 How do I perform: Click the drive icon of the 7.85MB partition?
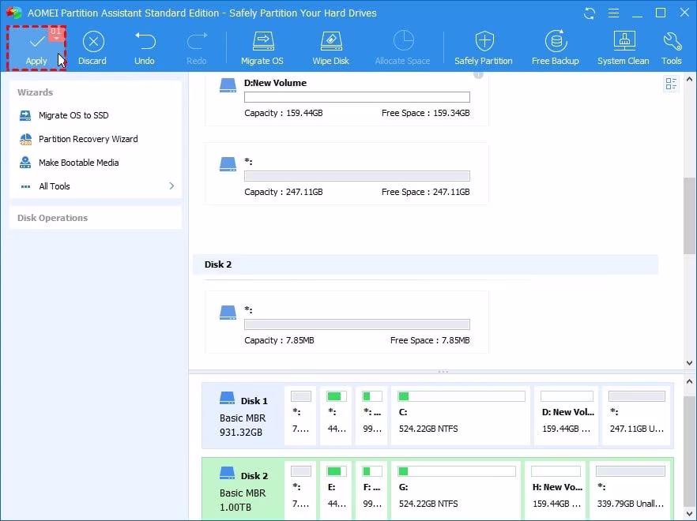228,313
